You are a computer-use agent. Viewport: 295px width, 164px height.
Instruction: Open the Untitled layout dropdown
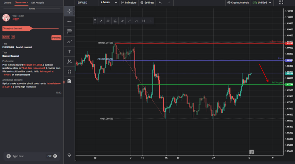click(x=262, y=3)
